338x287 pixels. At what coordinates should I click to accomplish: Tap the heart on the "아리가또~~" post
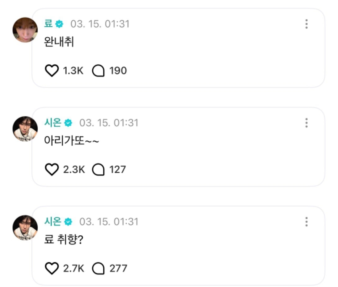52,170
